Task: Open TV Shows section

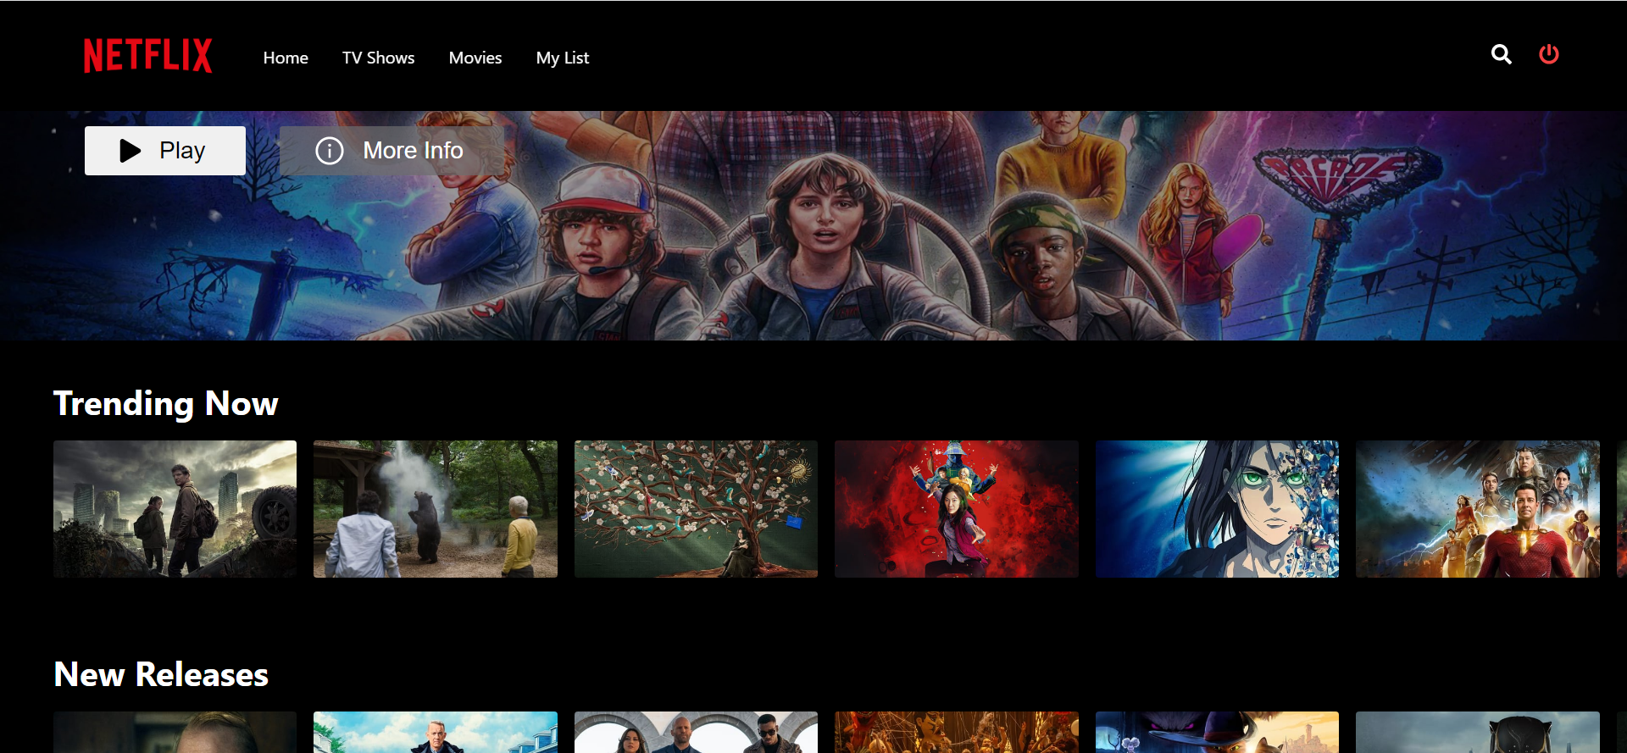Action: pyautogui.click(x=378, y=58)
